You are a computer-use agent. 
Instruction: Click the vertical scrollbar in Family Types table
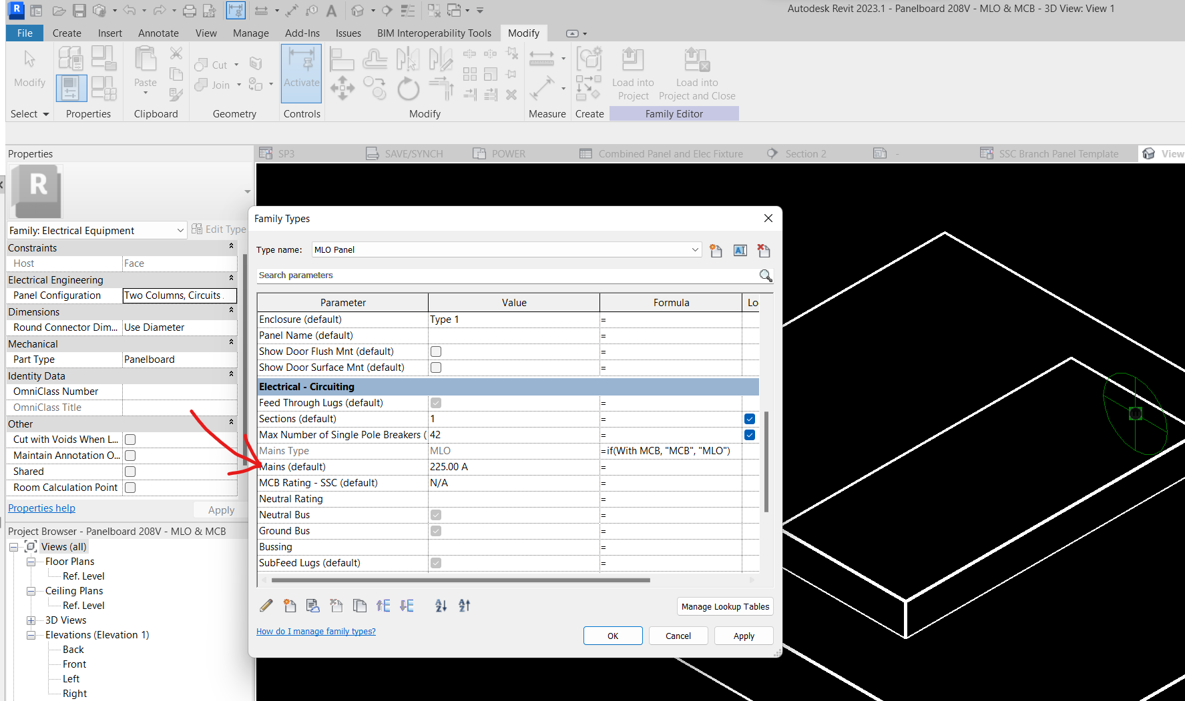click(766, 462)
